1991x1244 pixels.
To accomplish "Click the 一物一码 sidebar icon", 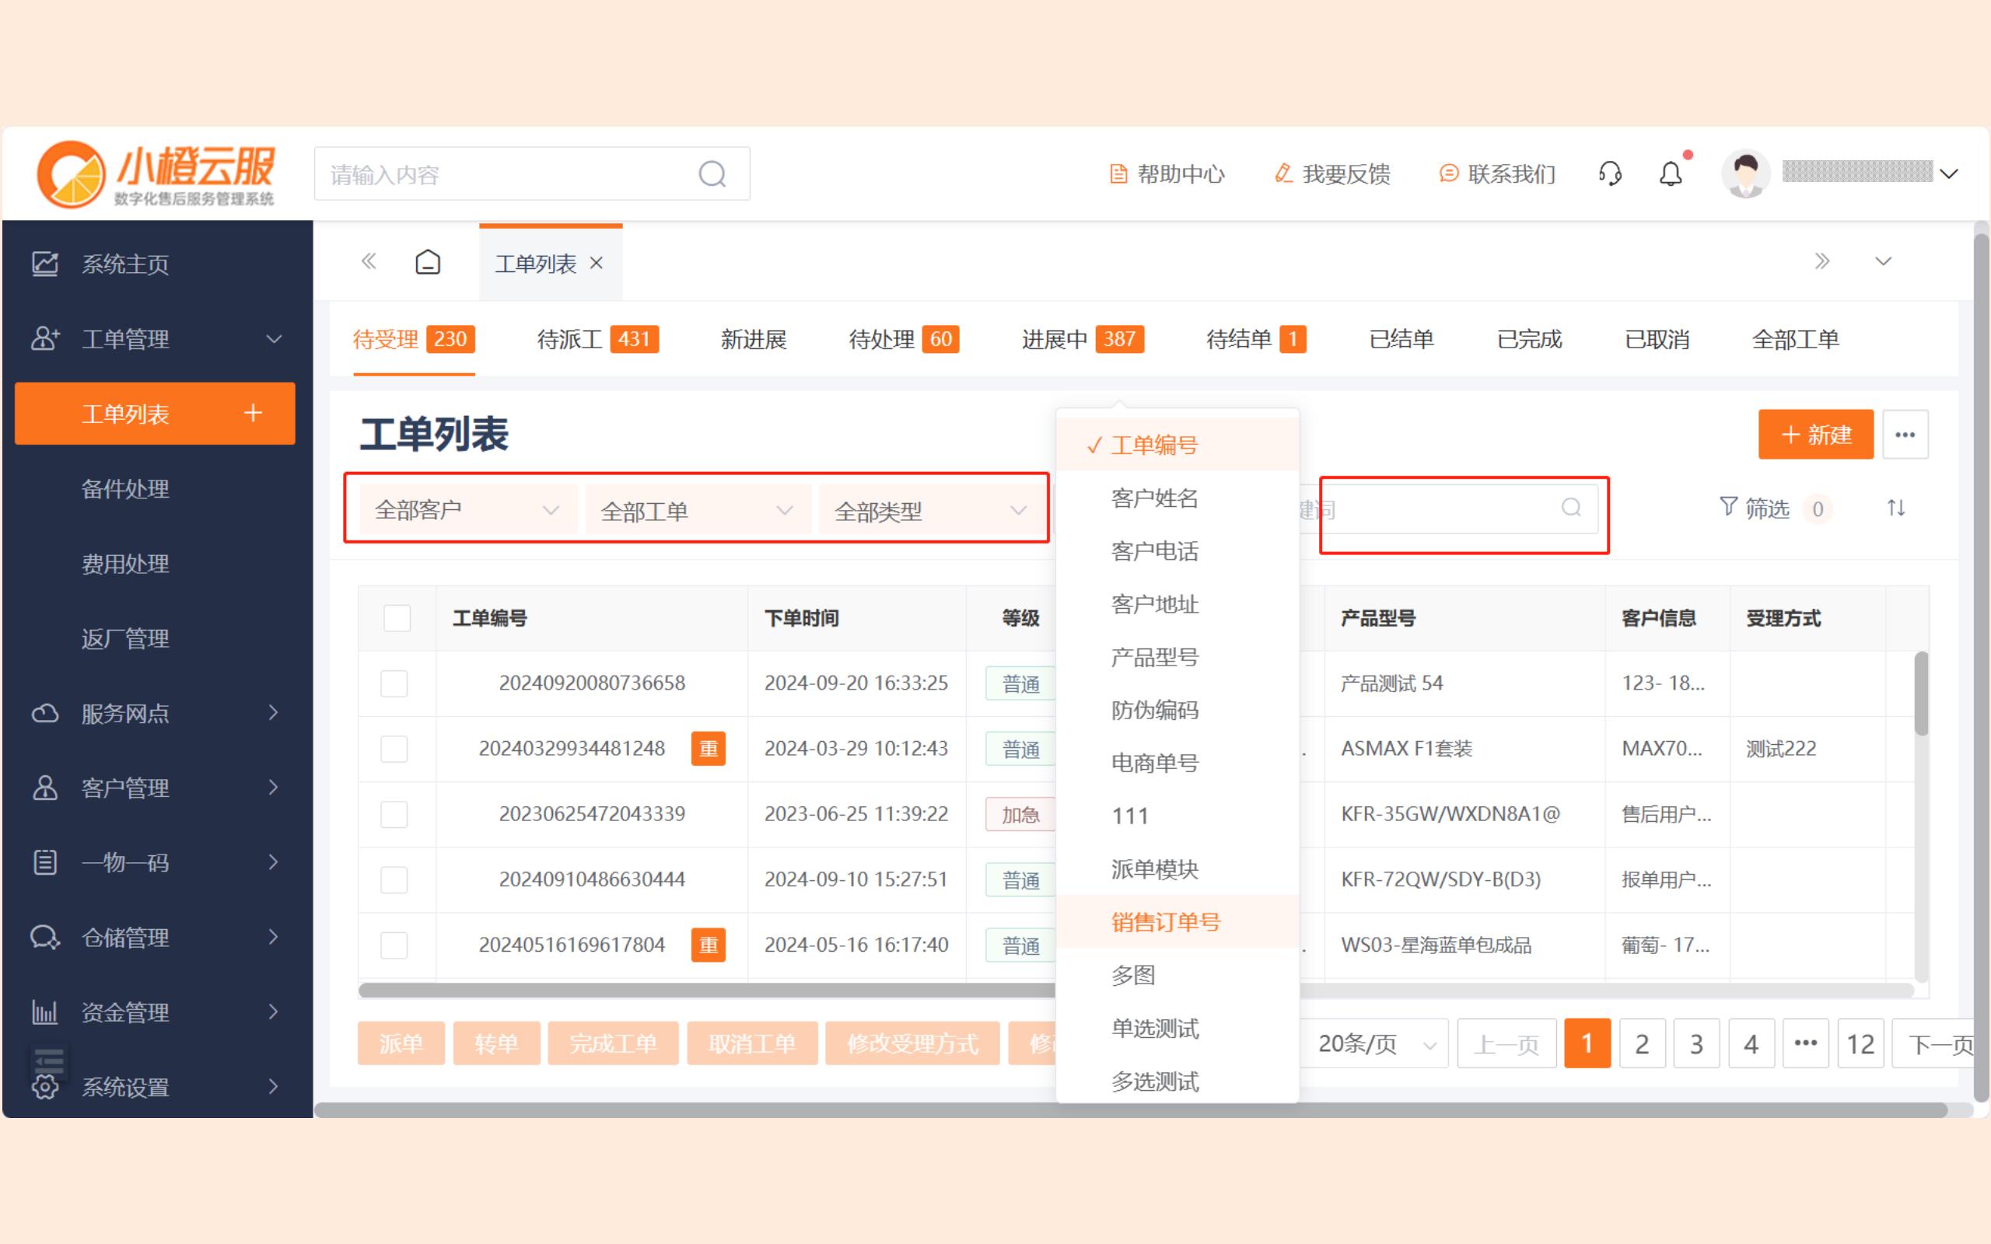I will tap(44, 862).
